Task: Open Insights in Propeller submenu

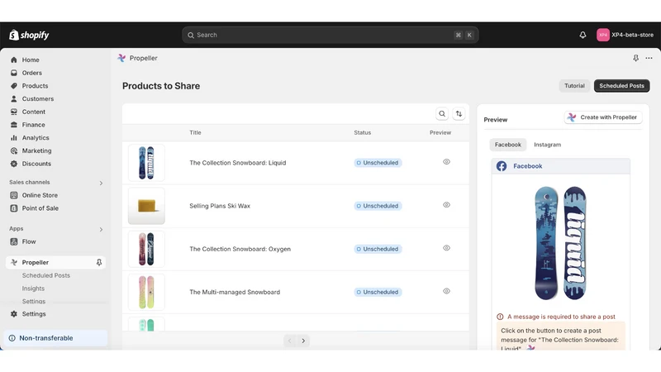Action: pos(33,289)
